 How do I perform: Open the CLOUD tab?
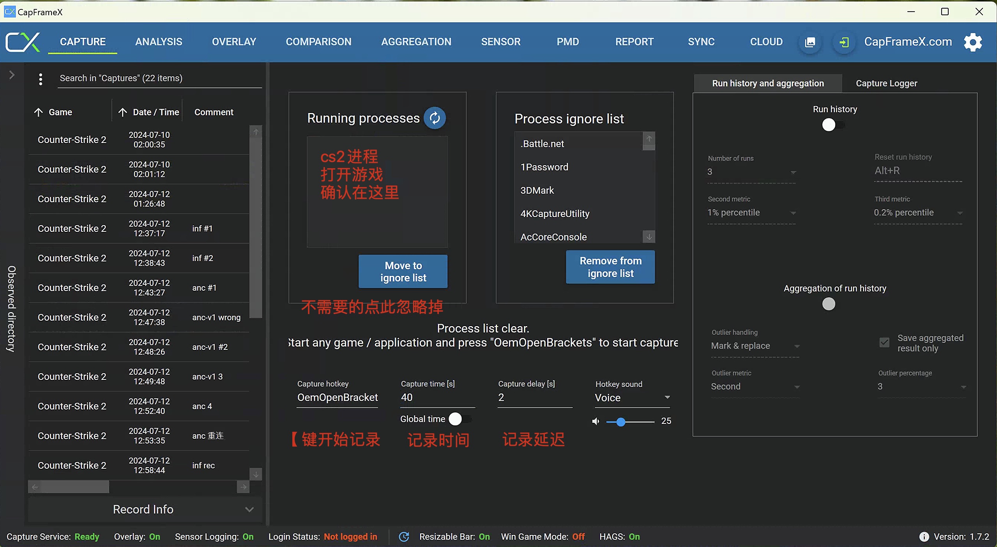pos(766,42)
